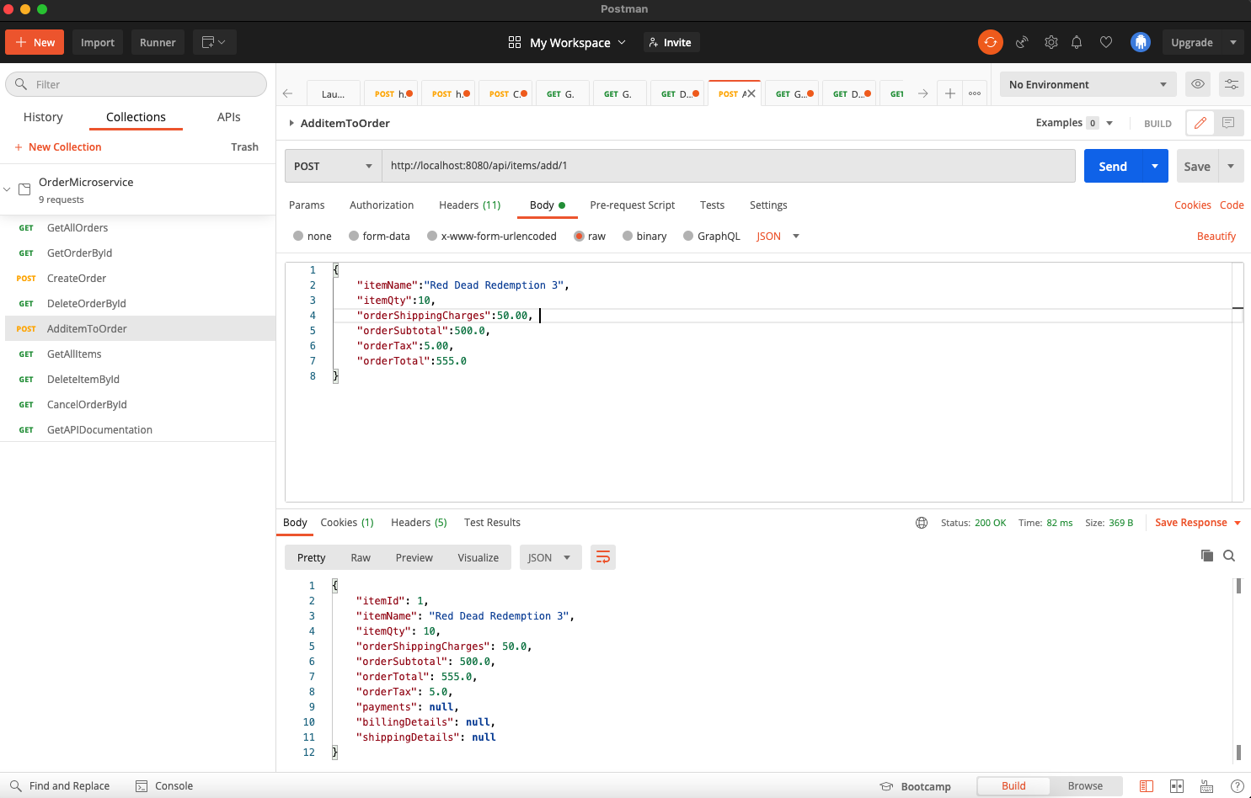Open the Examples dropdown

point(1074,123)
